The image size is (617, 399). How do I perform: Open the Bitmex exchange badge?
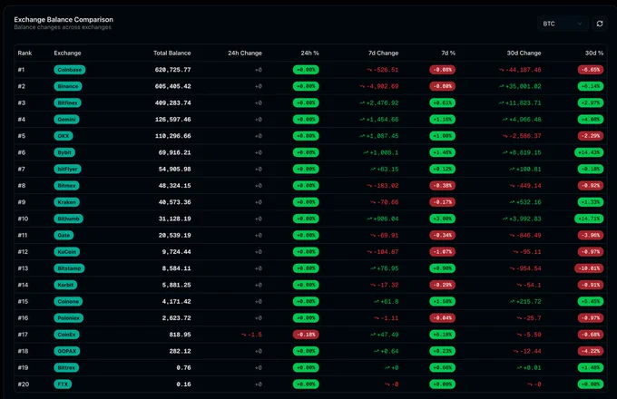click(66, 186)
